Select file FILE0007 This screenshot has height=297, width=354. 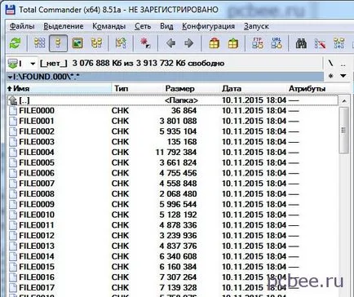[173, 184]
